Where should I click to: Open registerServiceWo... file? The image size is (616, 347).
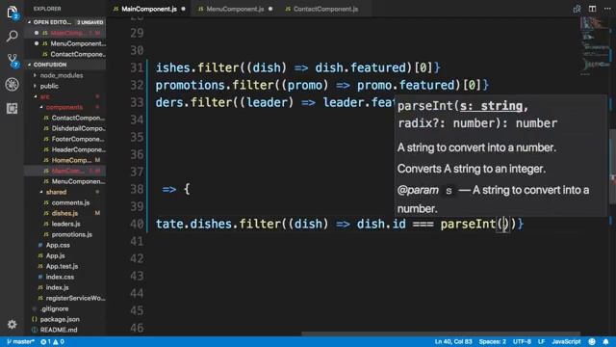(65, 298)
